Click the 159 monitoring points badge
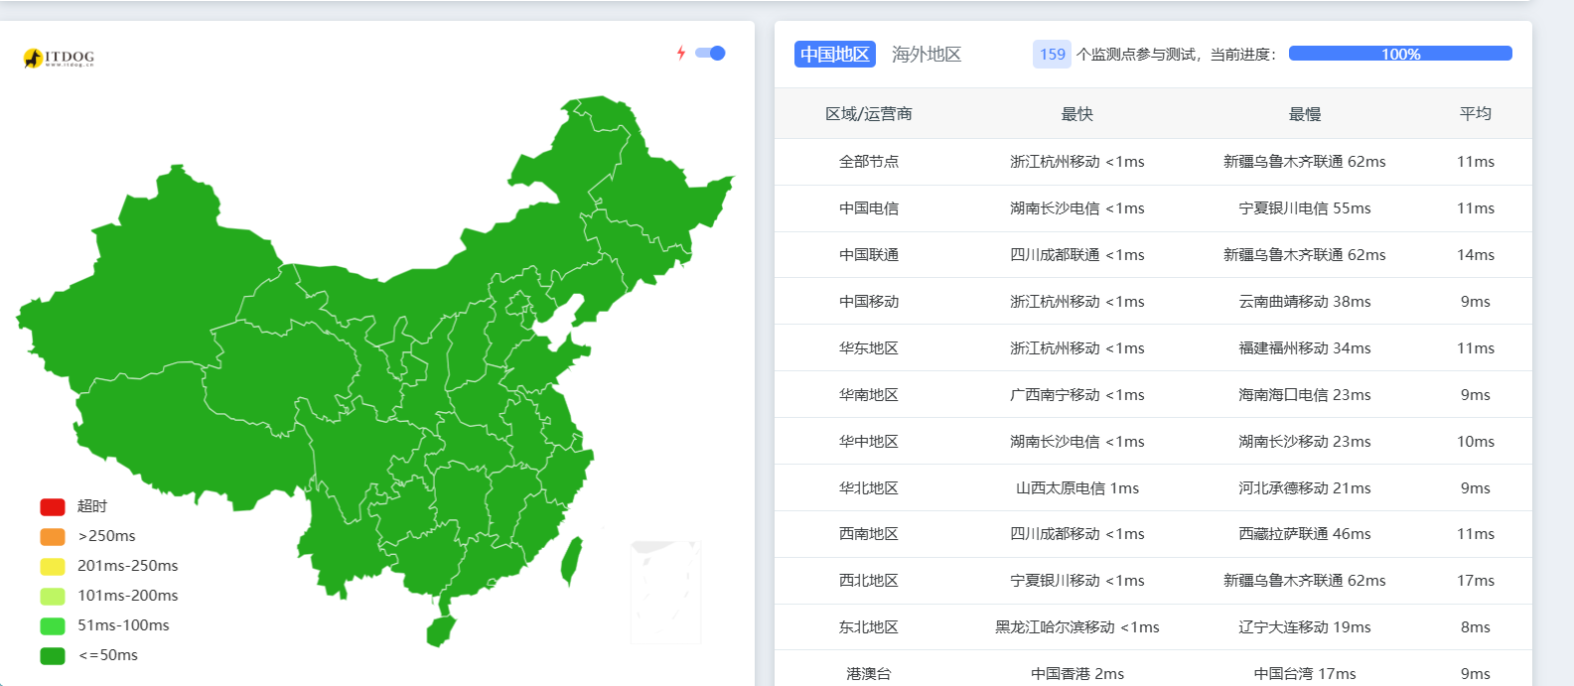The image size is (1574, 686). tap(1052, 55)
